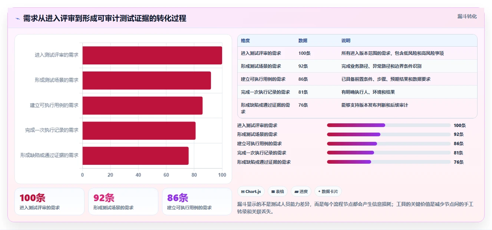
Task: Click table cell 76条
Action: pos(303,105)
